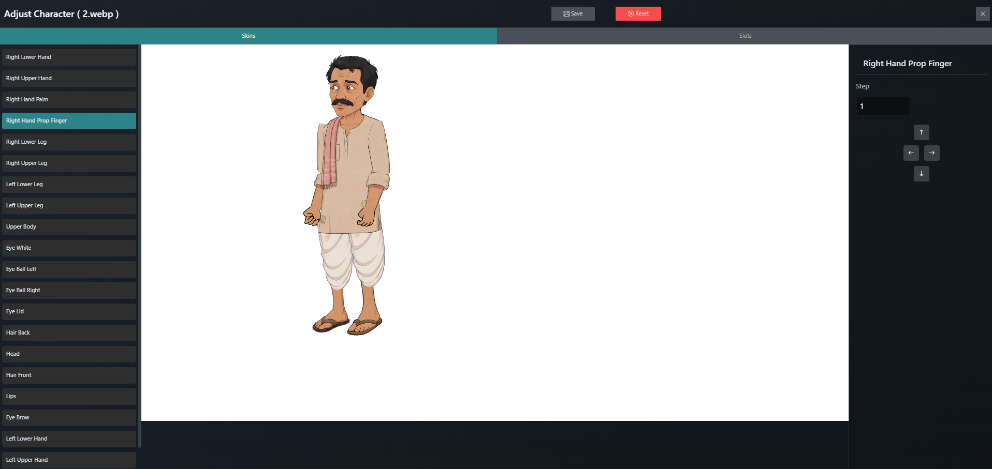Nudge the part upward with the up arrow
The height and width of the screenshot is (469, 992).
tap(921, 132)
